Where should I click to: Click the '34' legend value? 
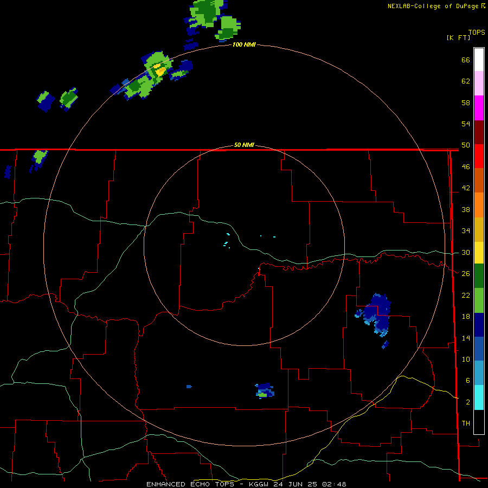(466, 231)
